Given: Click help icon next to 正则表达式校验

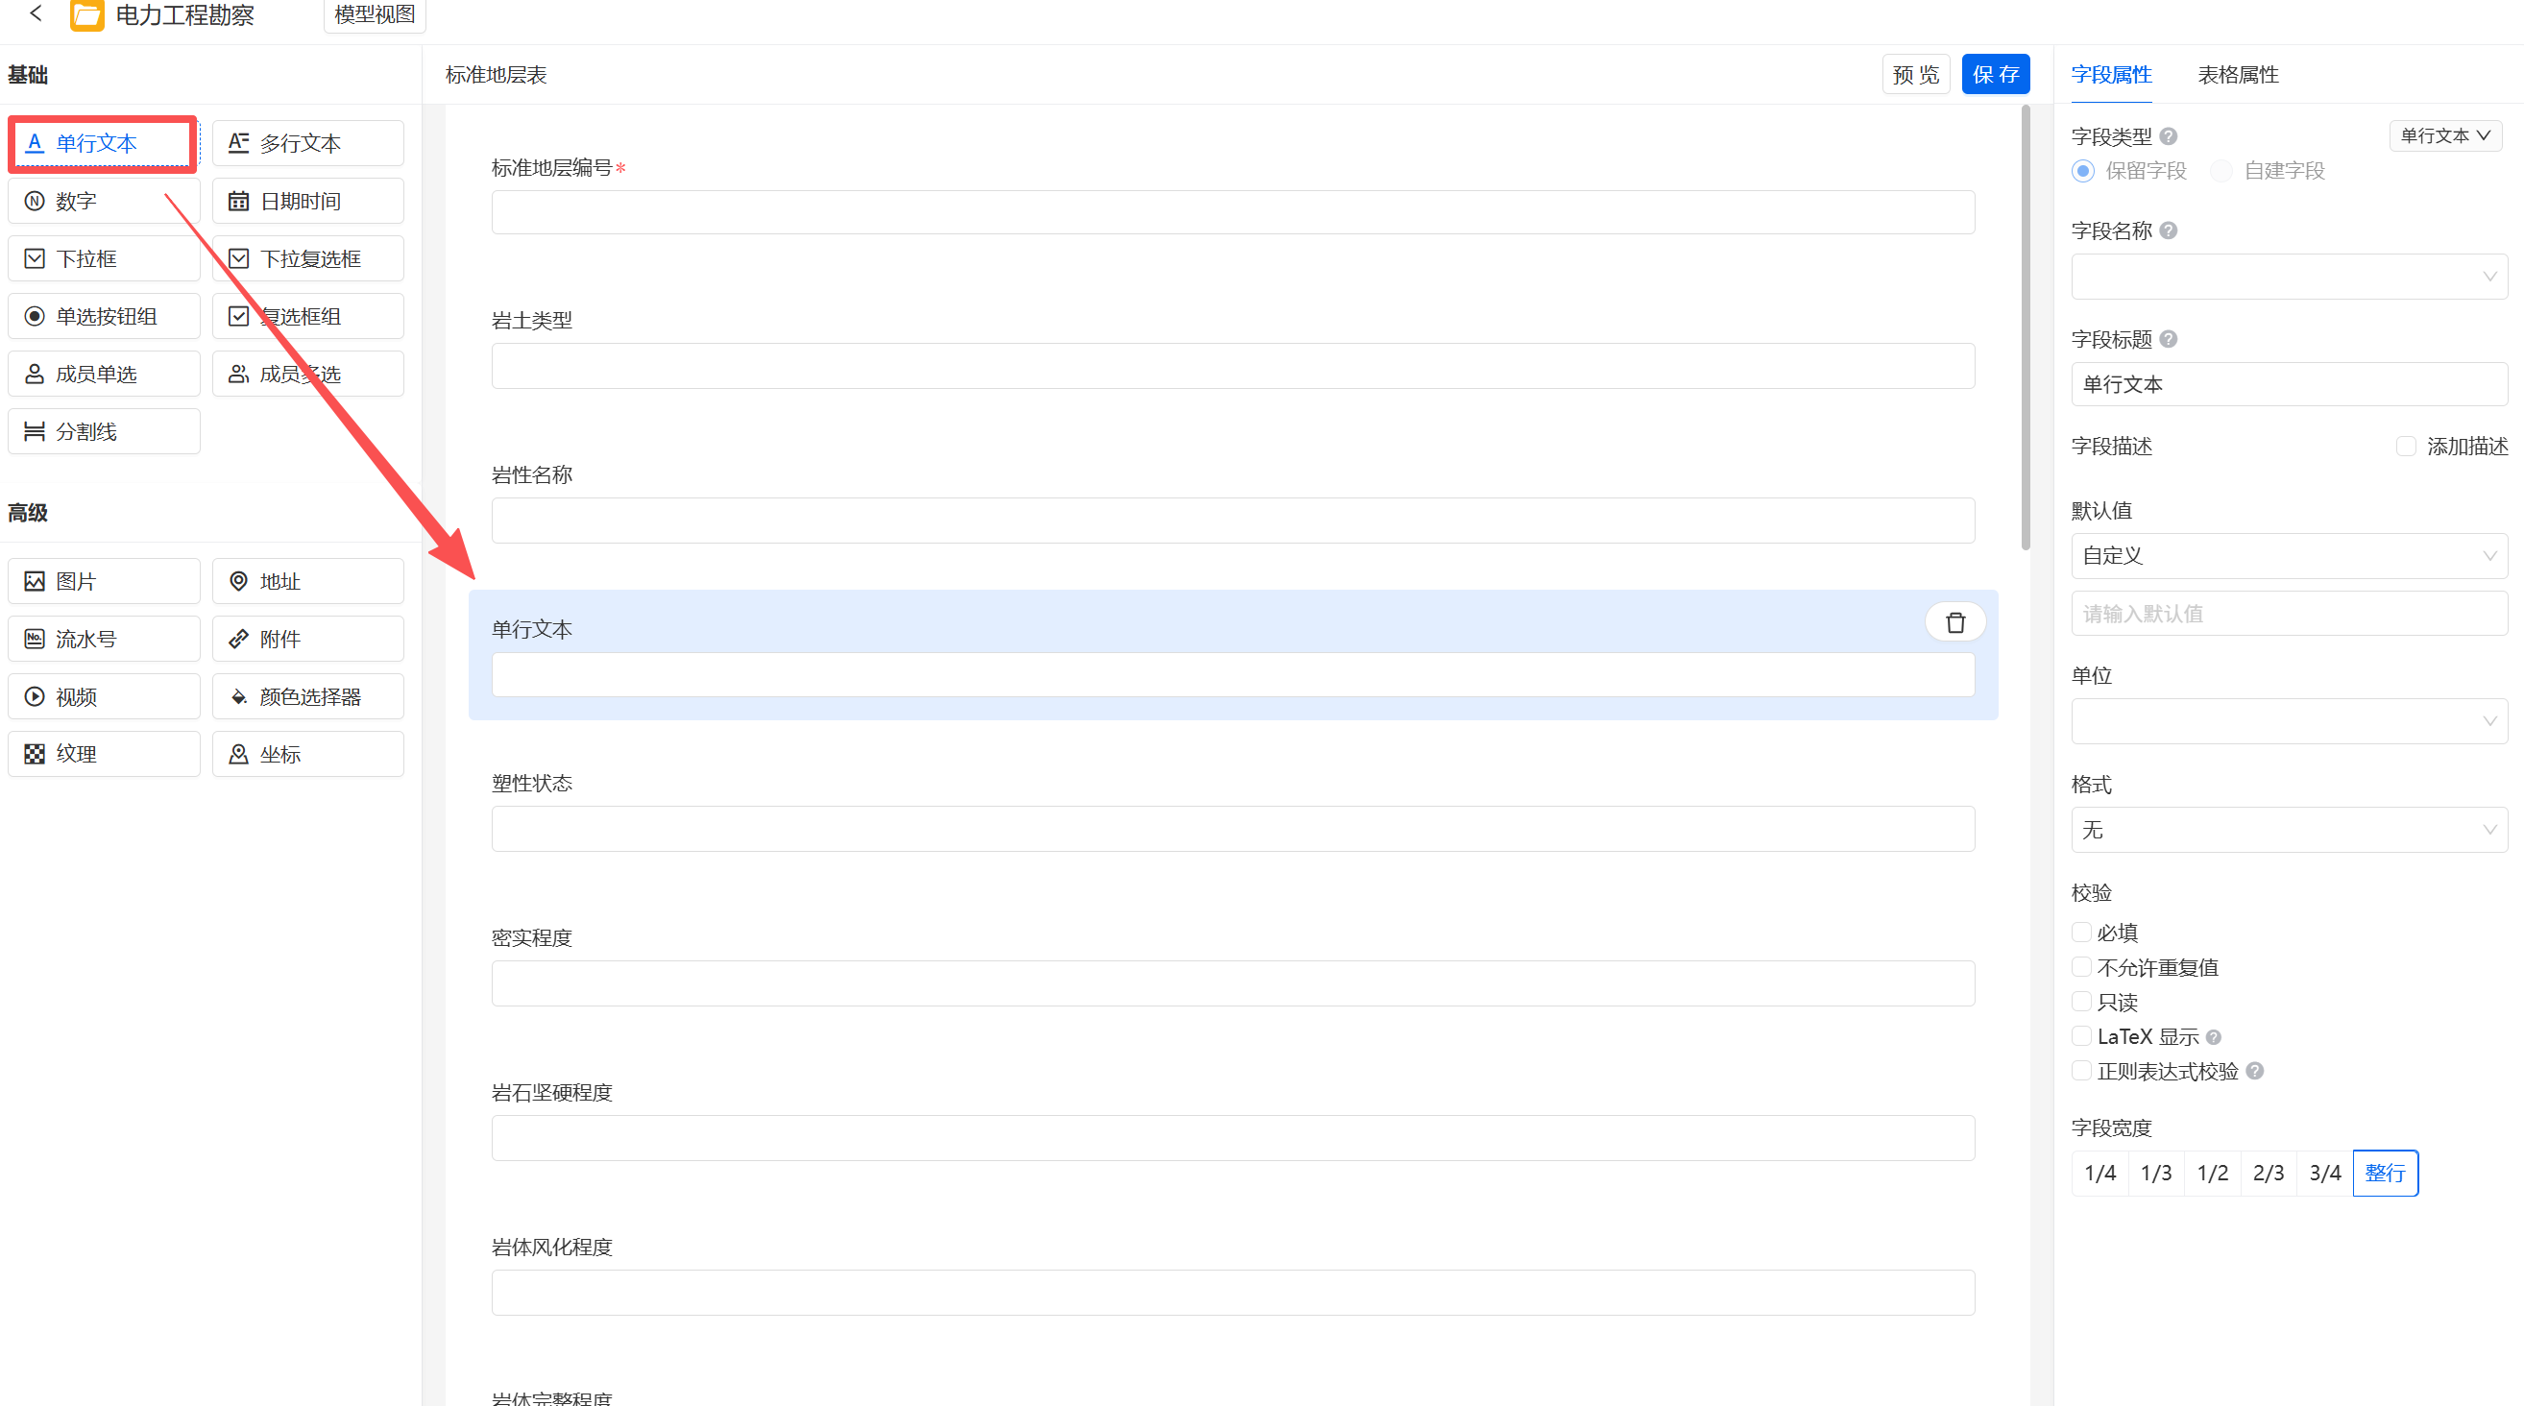Looking at the screenshot, I should click(x=2254, y=1072).
